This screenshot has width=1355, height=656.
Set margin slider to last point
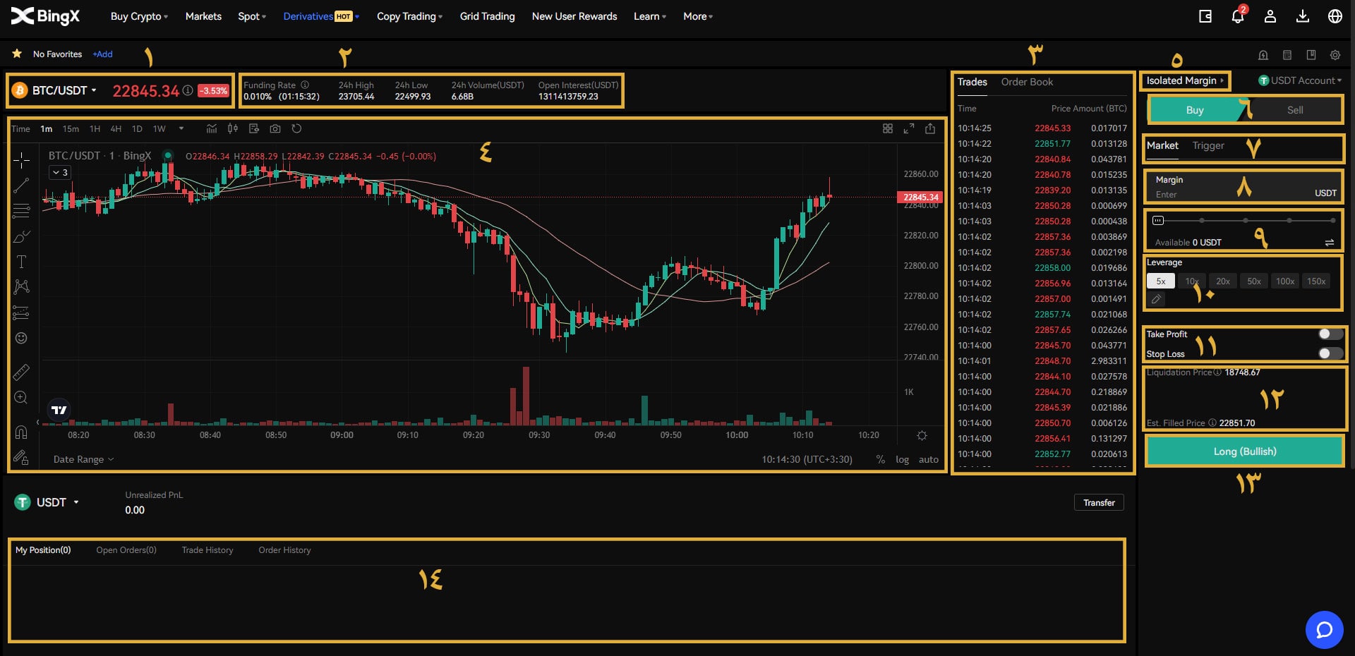click(x=1332, y=221)
